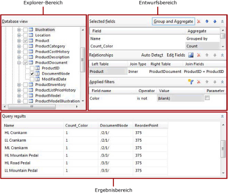Collapse the Selected fields section
This screenshot has height=193, width=228.
click(x=222, y=21)
